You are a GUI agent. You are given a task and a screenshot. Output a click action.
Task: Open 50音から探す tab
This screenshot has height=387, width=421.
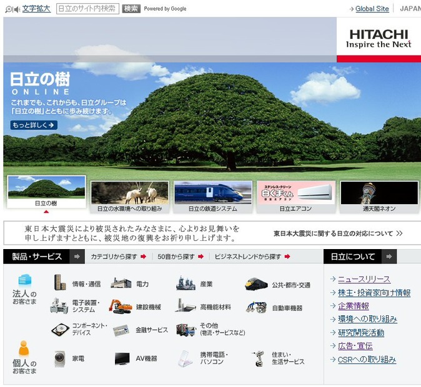coord(181,257)
